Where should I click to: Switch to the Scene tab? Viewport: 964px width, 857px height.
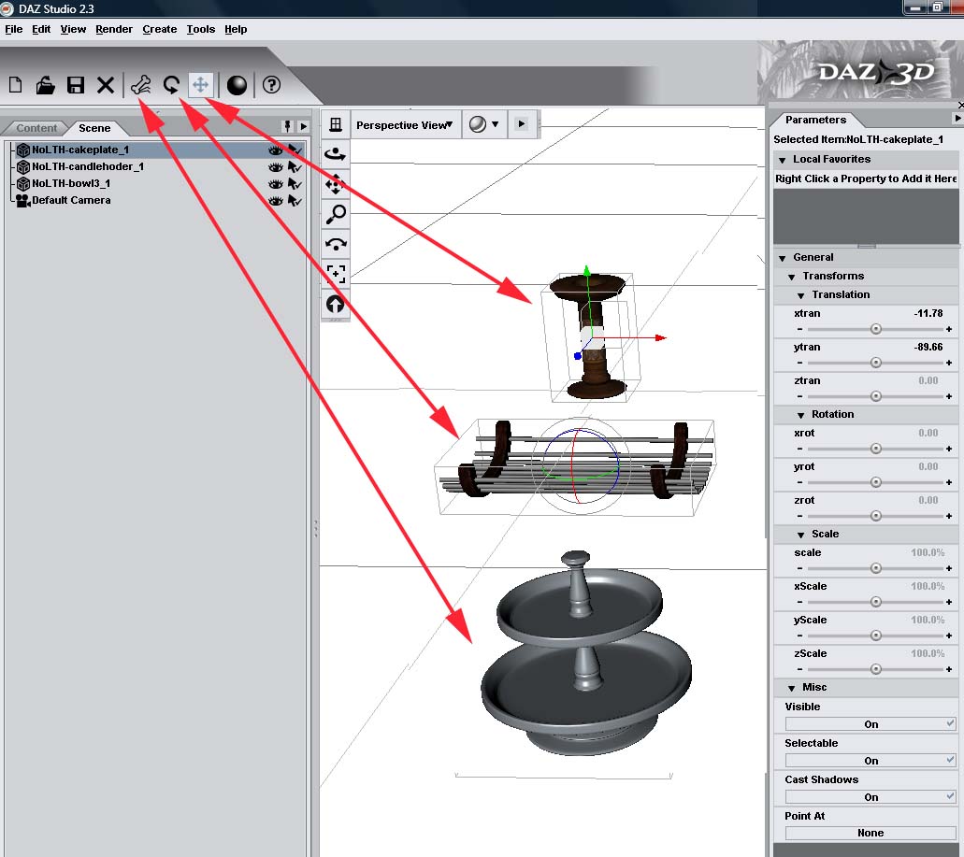click(94, 128)
